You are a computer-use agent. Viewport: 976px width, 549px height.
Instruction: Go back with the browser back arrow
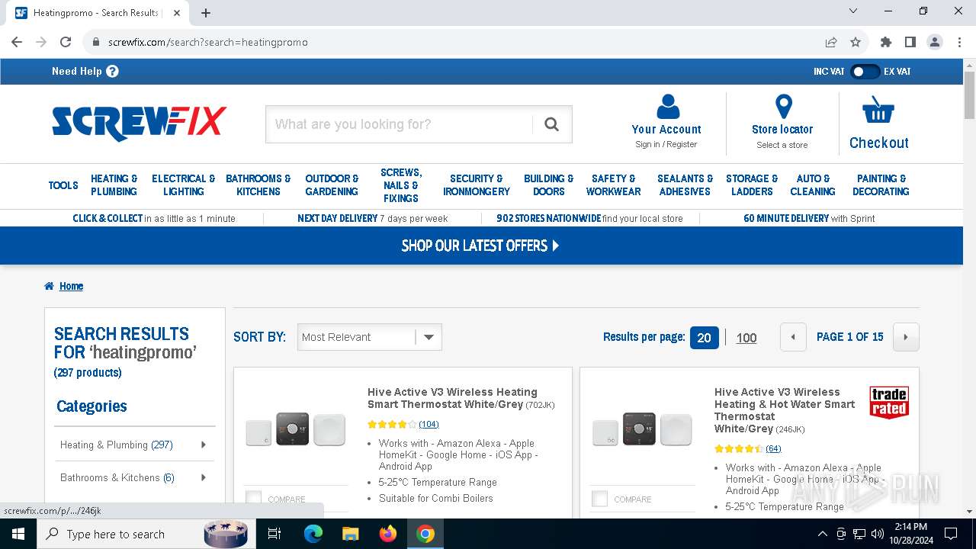(x=17, y=42)
